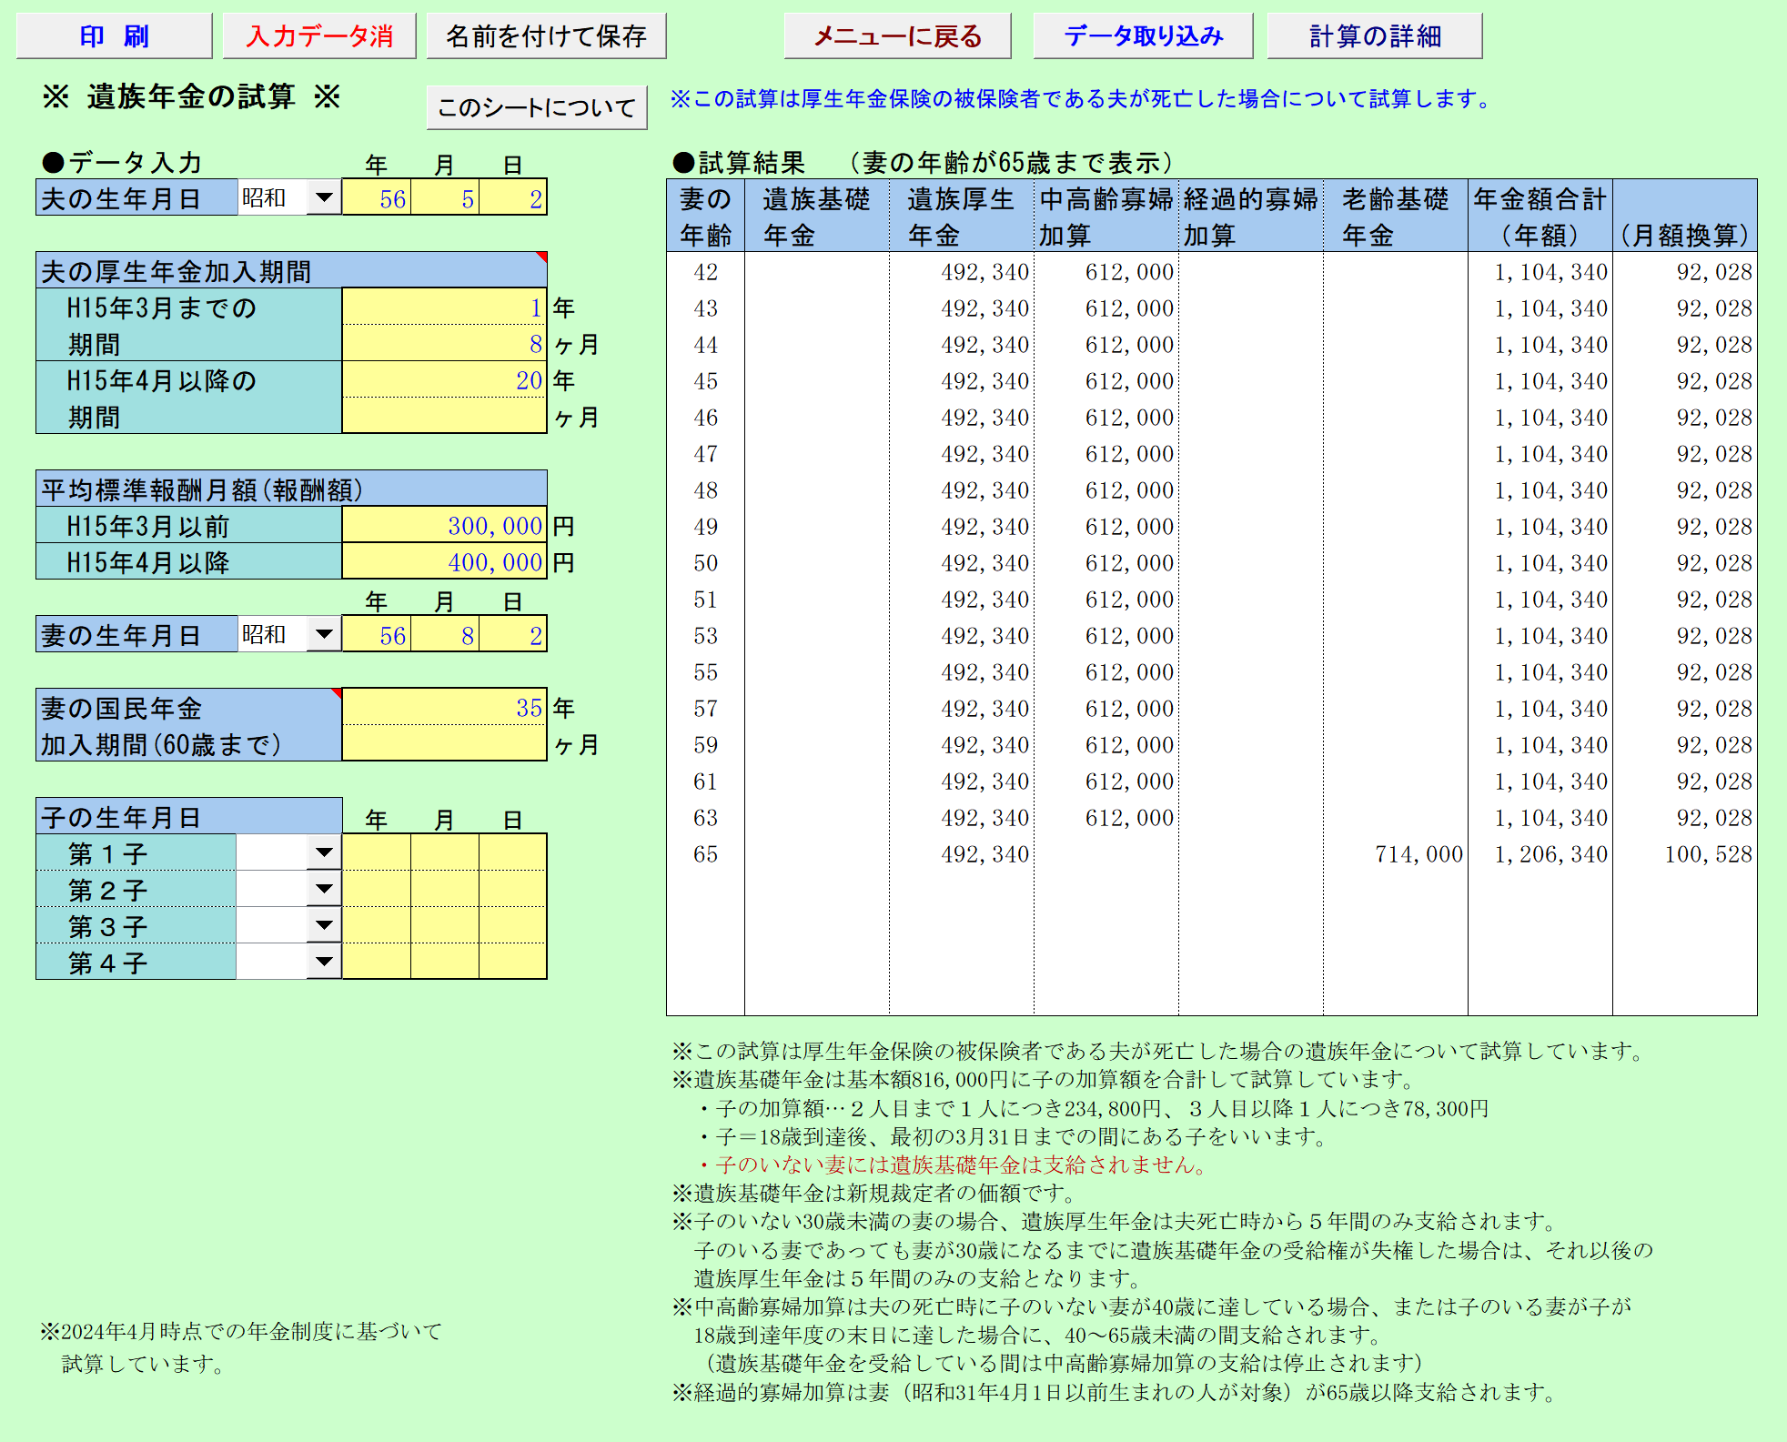This screenshot has width=1787, height=1442.
Task: Click 遺族基礎年金 column header
Action: (x=817, y=216)
